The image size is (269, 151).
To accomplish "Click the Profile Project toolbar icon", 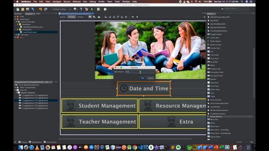I will [x=105, y=9].
